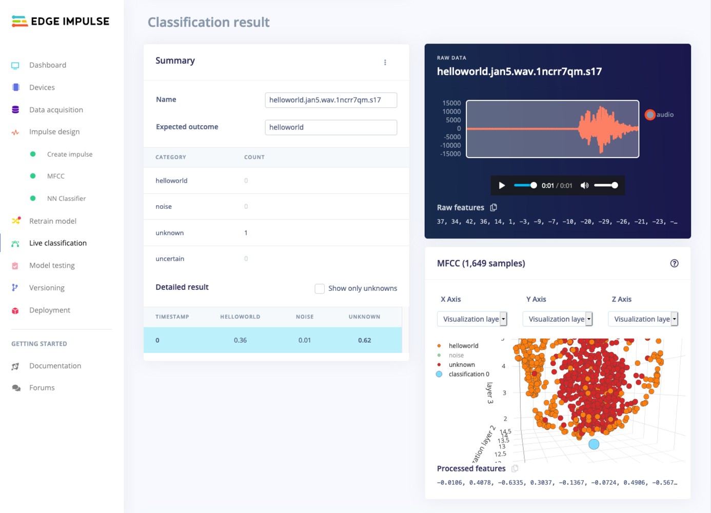
Task: Click the MFCC help question mark icon
Action: click(674, 263)
